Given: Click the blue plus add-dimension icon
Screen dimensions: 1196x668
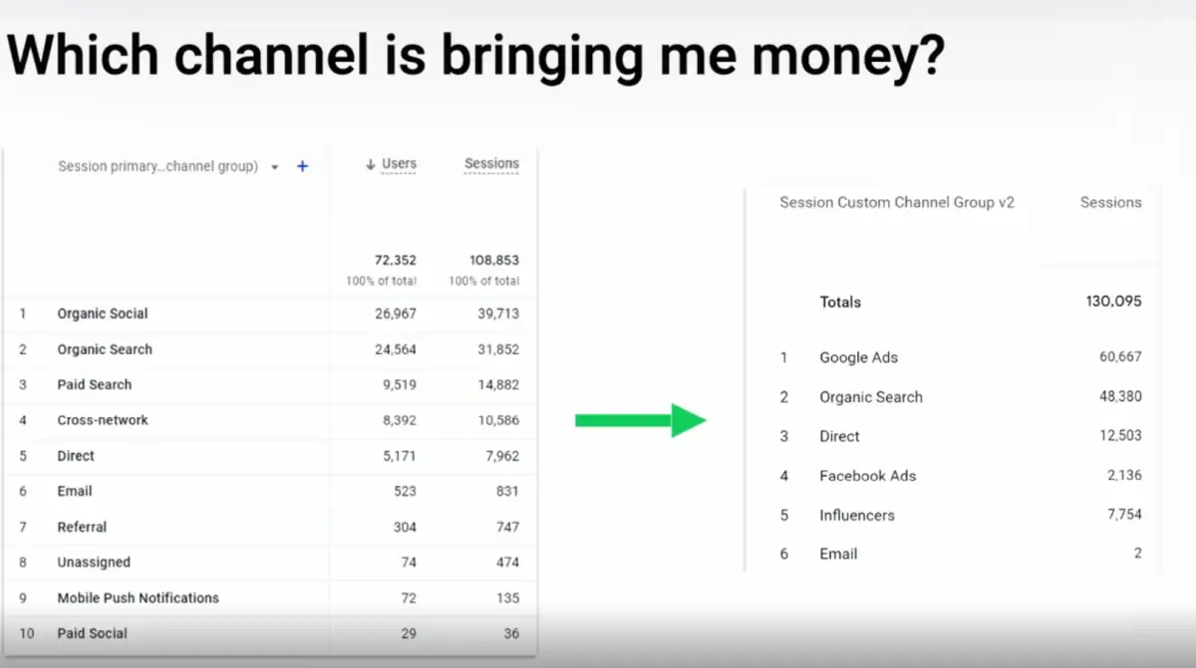Looking at the screenshot, I should coord(303,166).
